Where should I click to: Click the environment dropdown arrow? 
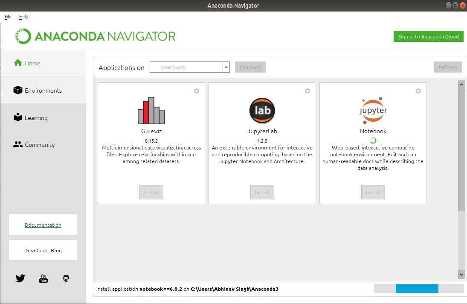[226, 67]
